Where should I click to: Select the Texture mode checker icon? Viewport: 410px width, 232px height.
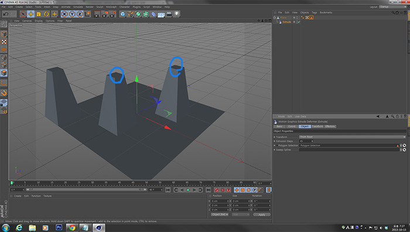(4, 42)
